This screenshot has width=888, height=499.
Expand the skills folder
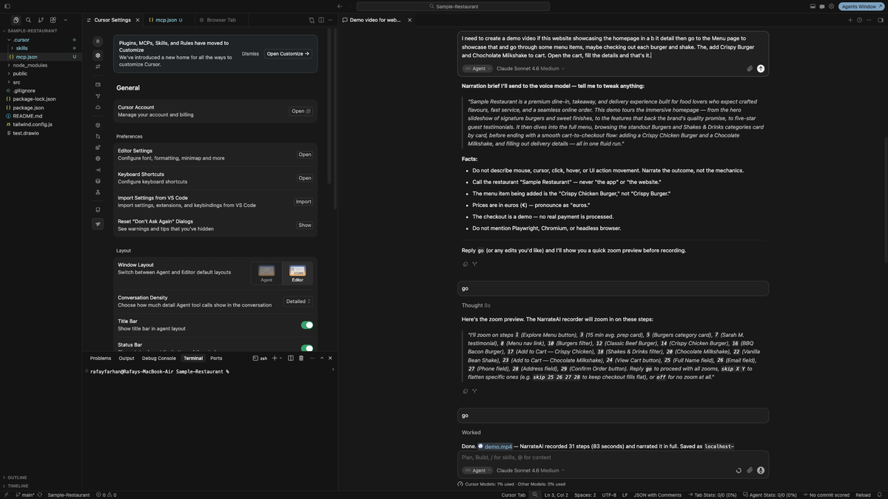(21, 48)
